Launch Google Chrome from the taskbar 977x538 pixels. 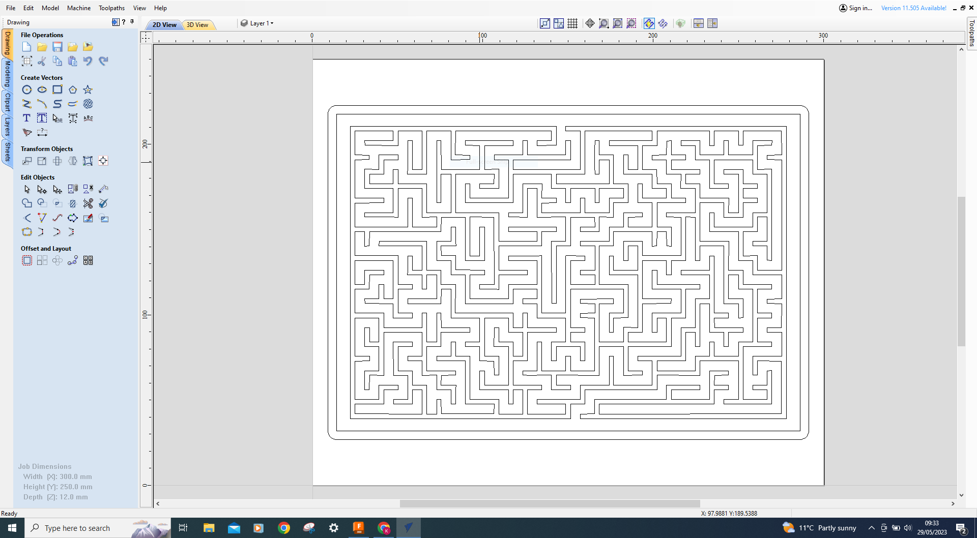pyautogui.click(x=284, y=528)
